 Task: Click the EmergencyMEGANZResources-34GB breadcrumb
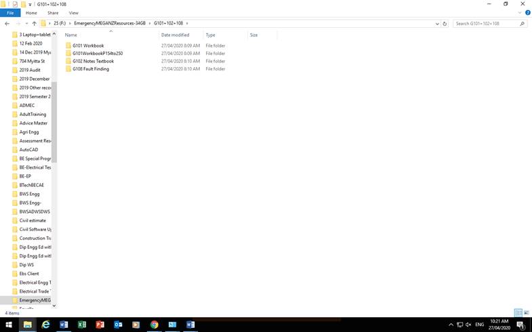coord(110,23)
